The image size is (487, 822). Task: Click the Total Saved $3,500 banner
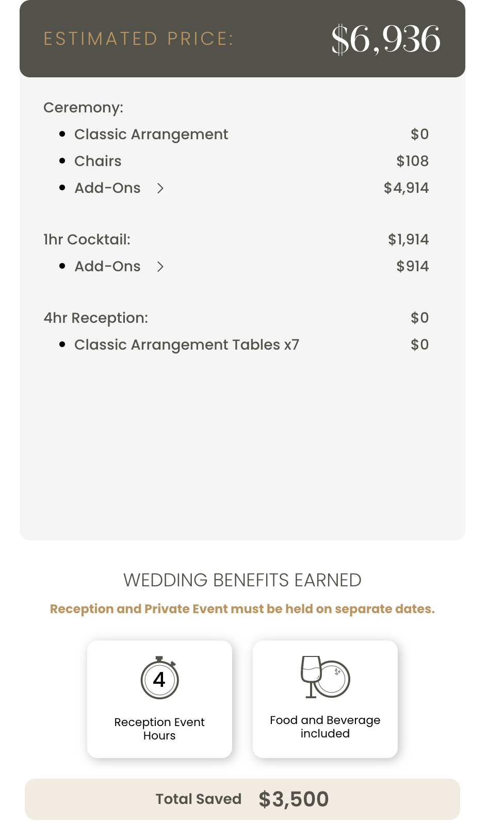coord(242,799)
